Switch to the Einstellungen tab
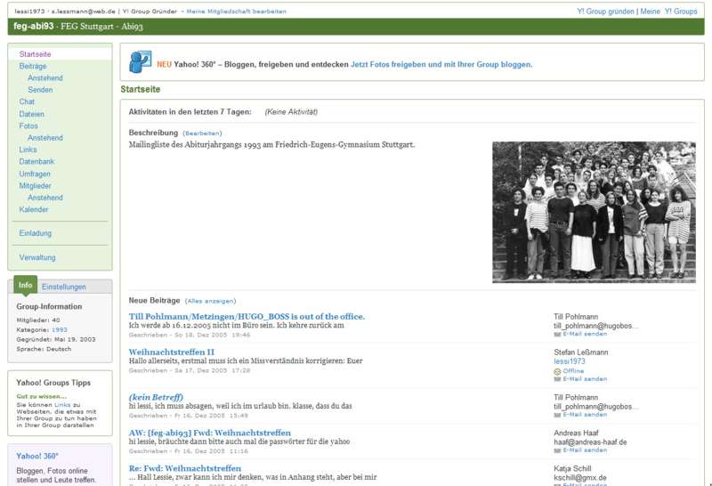 pos(63,287)
